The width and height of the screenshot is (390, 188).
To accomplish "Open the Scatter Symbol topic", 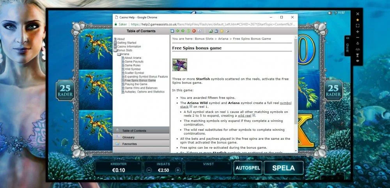I will coord(134,73).
